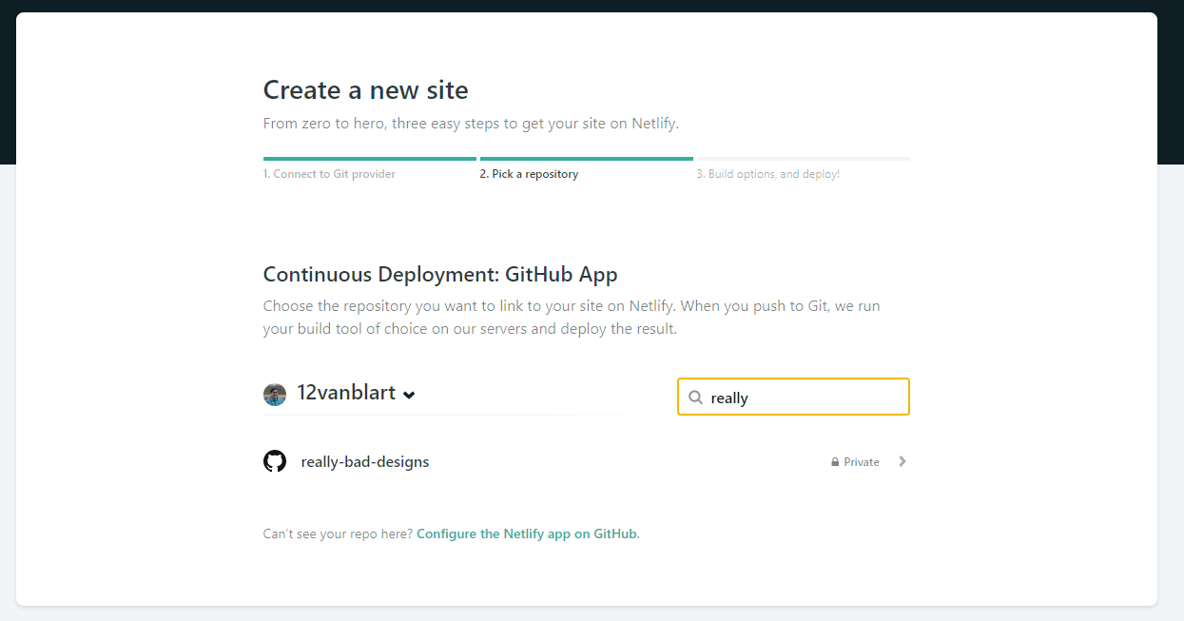Click the magnifier icon in the search box
This screenshot has height=621, width=1184.
[696, 398]
